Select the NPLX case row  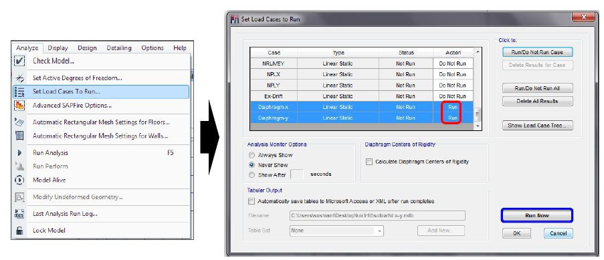(361, 74)
